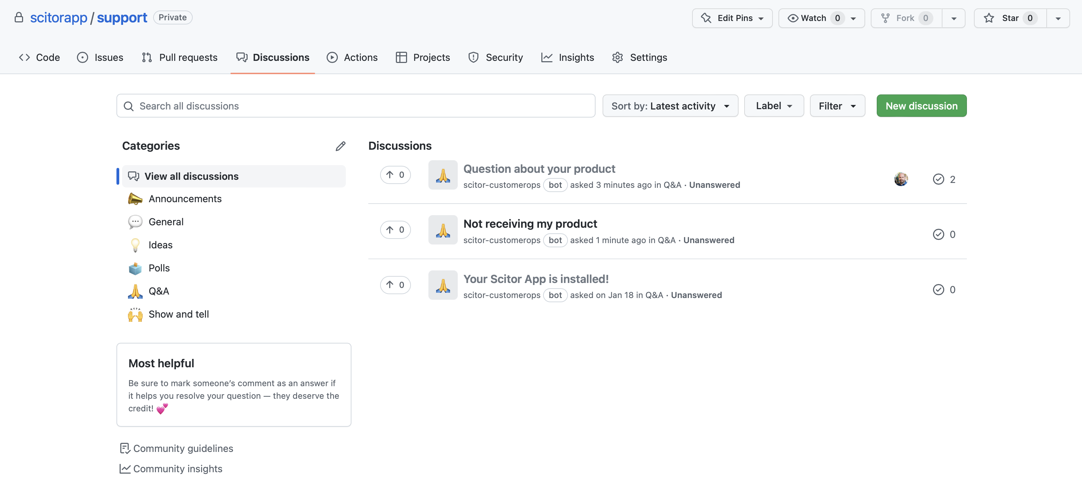Upvote Not receiving my product
This screenshot has height=503, width=1082.
pyautogui.click(x=395, y=230)
